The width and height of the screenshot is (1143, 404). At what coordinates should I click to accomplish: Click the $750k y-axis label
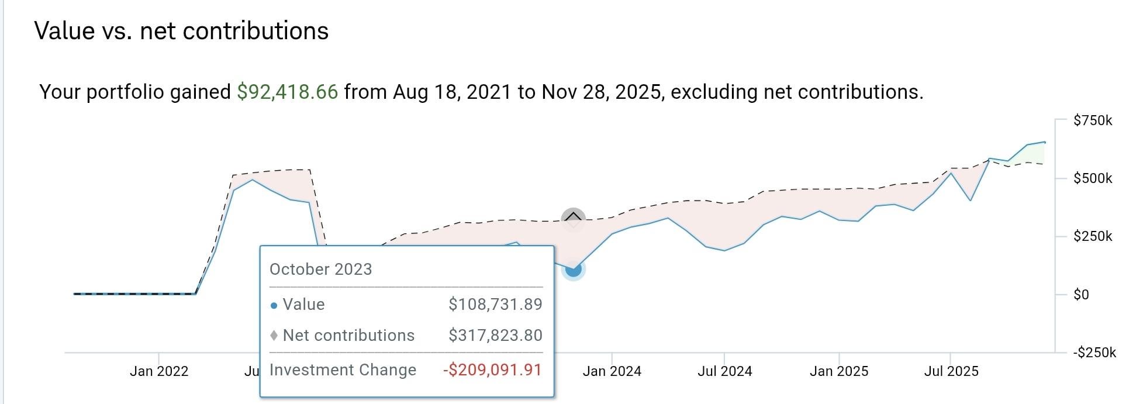pyautogui.click(x=1092, y=120)
